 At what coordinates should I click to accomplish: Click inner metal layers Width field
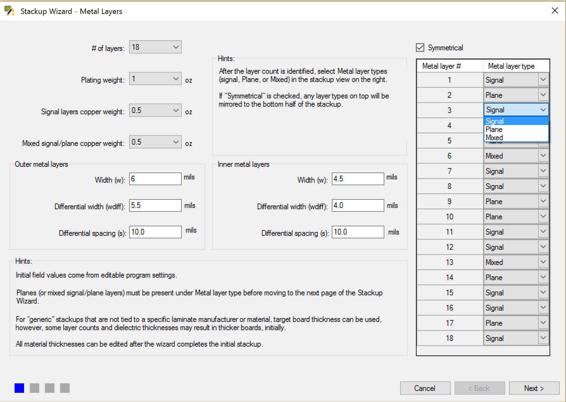[x=358, y=179]
